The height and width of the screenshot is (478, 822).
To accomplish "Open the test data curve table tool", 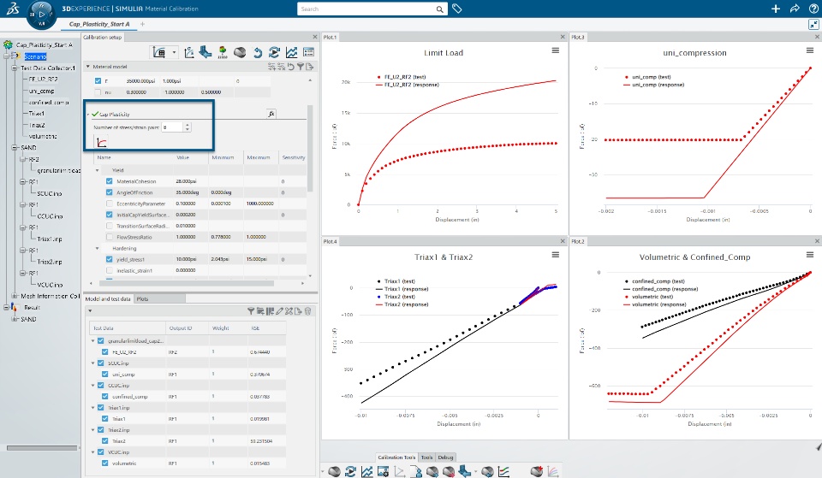I will coord(159,52).
